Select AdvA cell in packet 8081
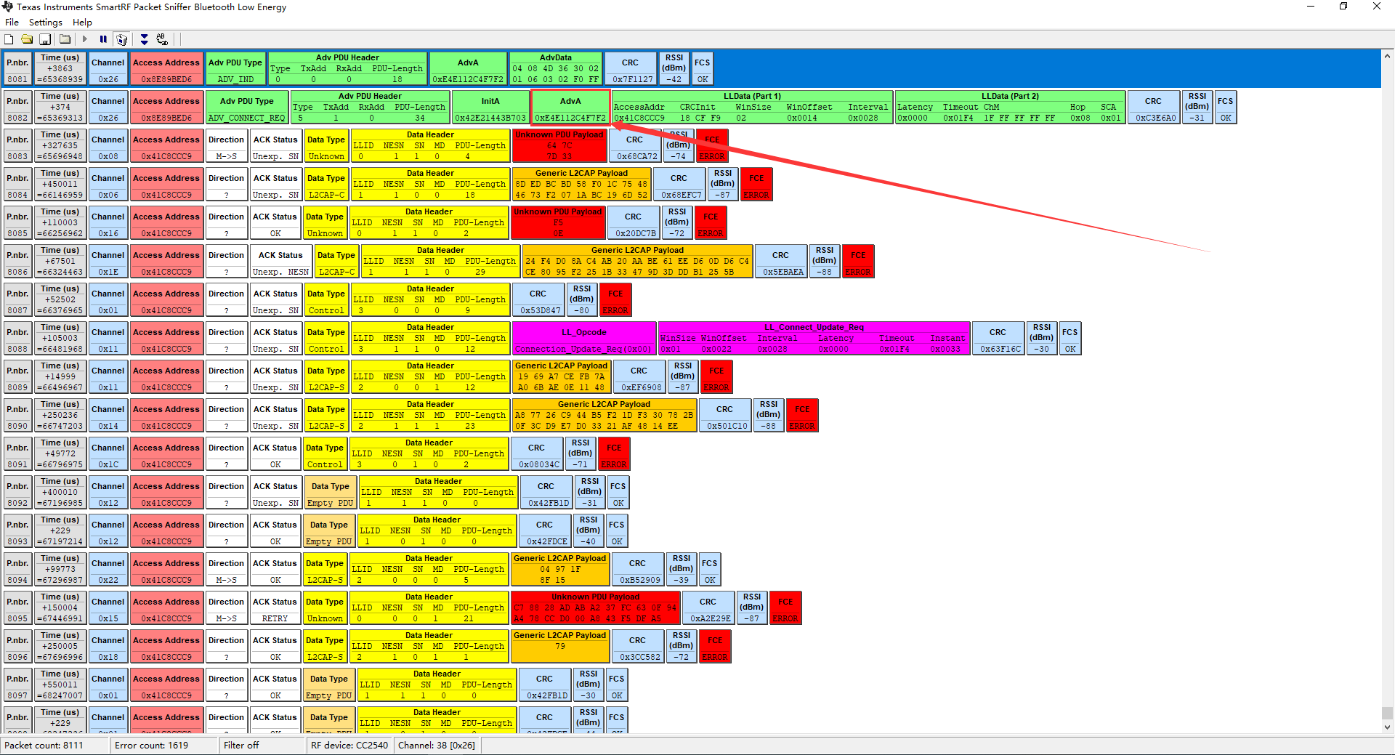1395x755 pixels. pyautogui.click(x=468, y=69)
